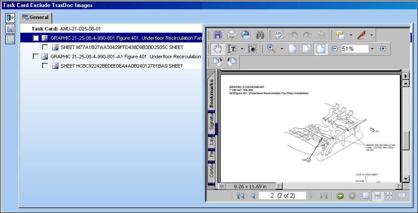The image size is (418, 213).
Task: Go to the previous page
Action: (x=253, y=196)
